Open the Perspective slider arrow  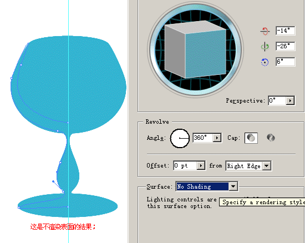click(x=290, y=101)
